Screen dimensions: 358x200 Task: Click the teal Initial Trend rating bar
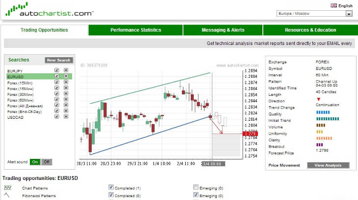pos(328,119)
